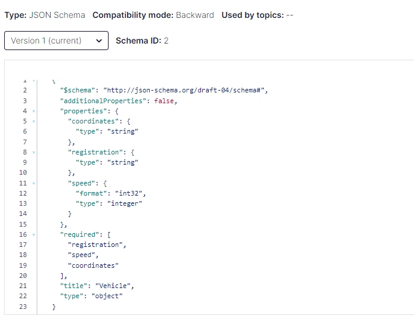Click the "integer" value
Screen dimensions: 414x334
pos(125,203)
